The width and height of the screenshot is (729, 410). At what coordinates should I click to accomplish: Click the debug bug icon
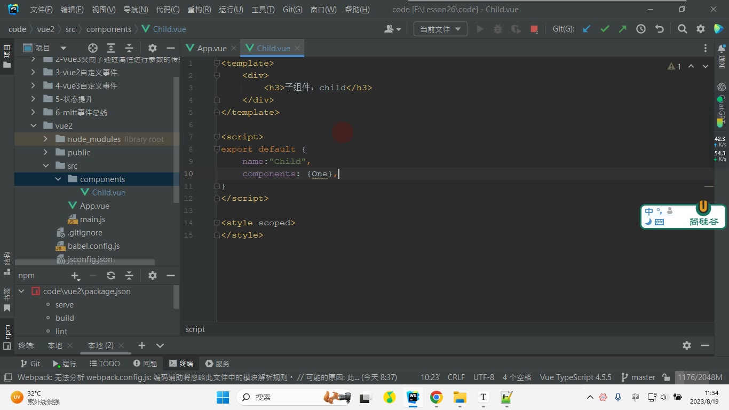tap(498, 29)
